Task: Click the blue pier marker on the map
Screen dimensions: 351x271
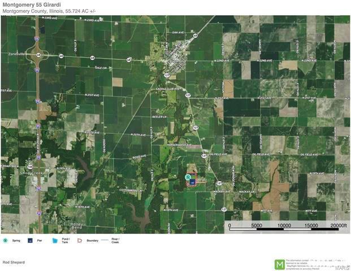Action: 193,182
